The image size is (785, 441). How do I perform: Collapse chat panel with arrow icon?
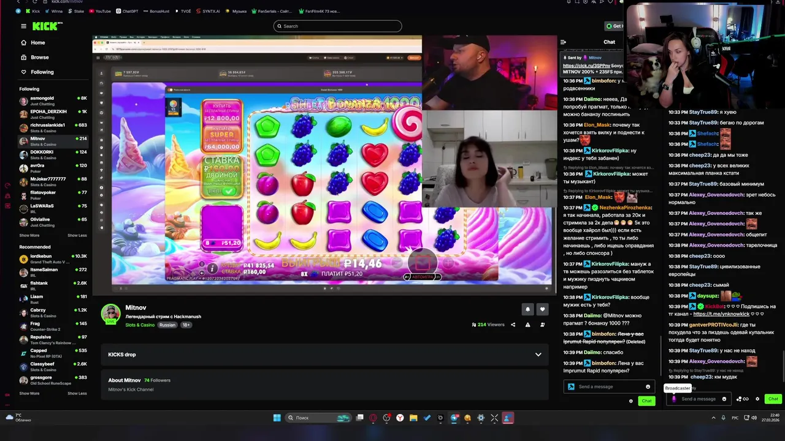click(x=563, y=42)
